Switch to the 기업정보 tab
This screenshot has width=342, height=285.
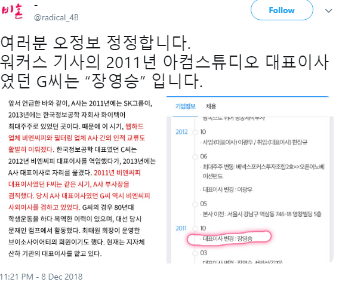186,106
